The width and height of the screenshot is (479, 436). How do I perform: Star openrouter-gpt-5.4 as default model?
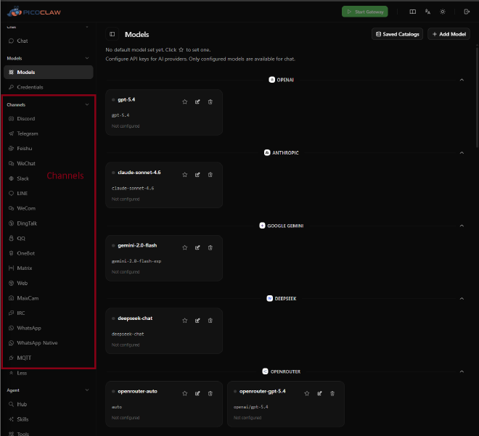point(307,393)
